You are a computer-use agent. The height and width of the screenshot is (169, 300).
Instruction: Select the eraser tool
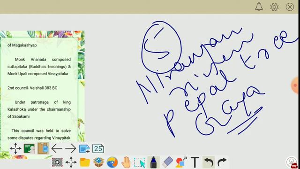[x=167, y=162]
